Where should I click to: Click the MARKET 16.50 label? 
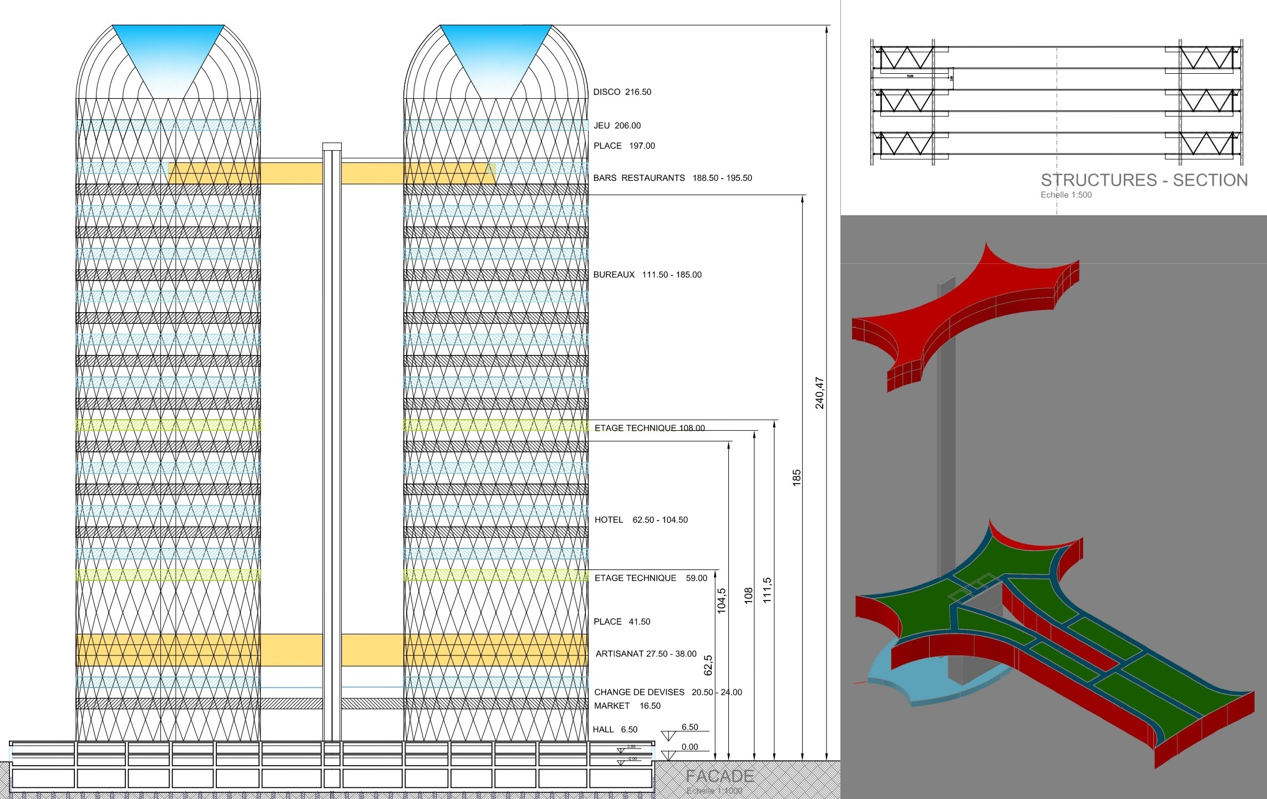pos(627,706)
